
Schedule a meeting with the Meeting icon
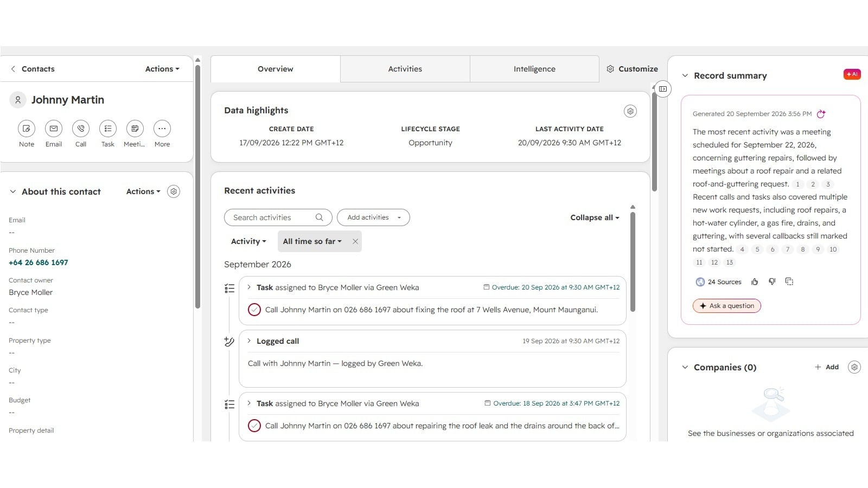(x=135, y=129)
